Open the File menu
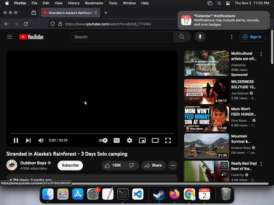Viewport: 274px width, 205px height. (34, 3)
